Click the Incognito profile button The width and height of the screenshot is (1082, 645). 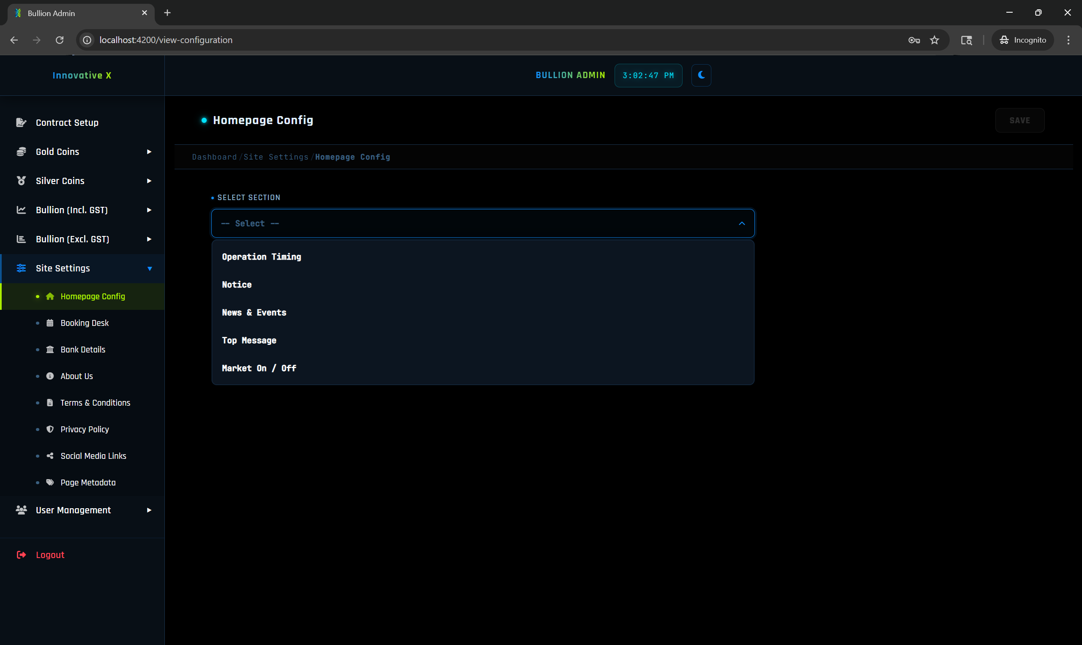(1022, 40)
